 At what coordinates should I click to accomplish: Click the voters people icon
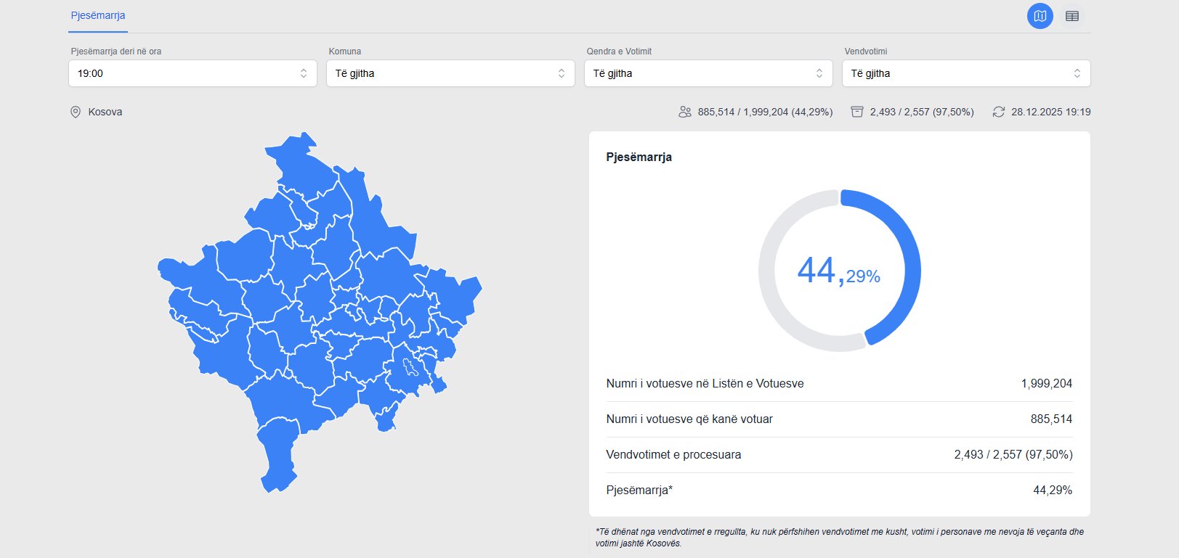click(684, 112)
